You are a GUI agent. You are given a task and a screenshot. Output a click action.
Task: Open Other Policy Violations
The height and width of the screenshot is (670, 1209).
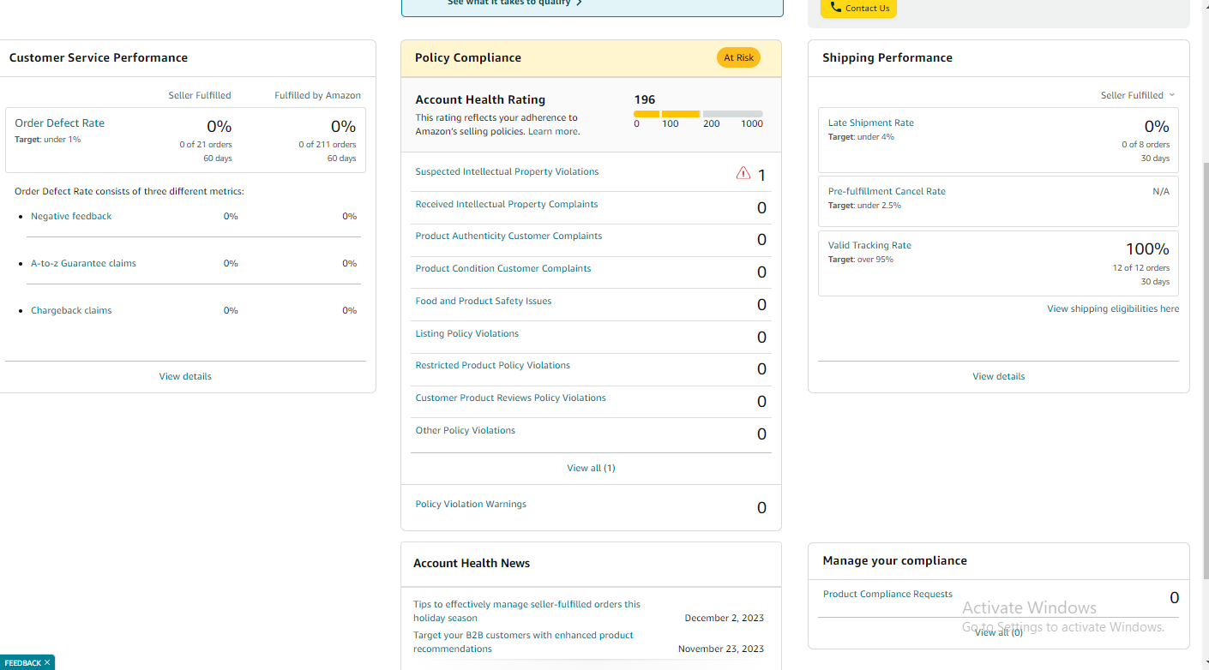(466, 430)
